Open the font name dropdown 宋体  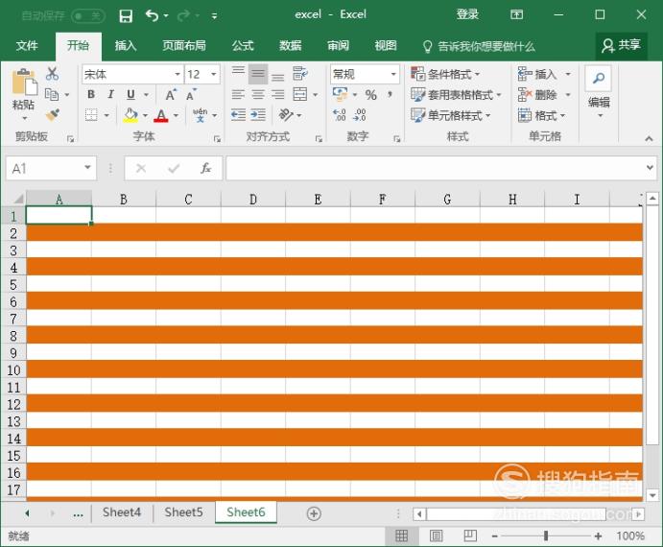click(x=178, y=75)
